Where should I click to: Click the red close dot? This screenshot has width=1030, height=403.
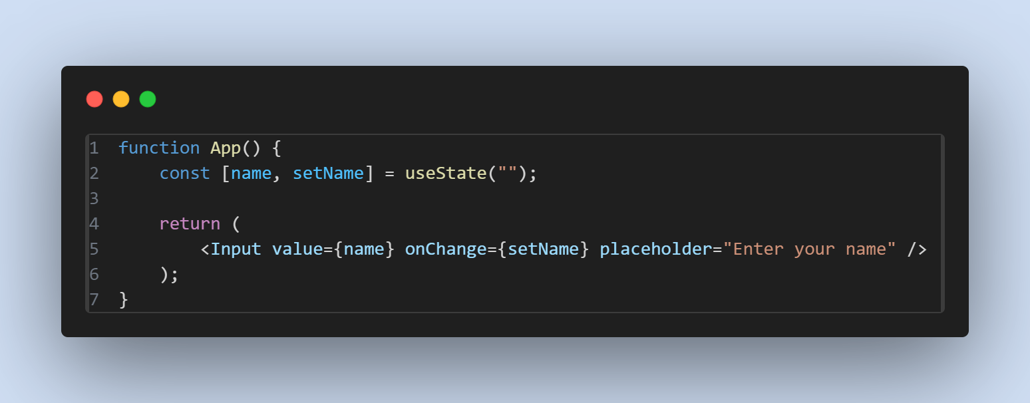[94, 99]
